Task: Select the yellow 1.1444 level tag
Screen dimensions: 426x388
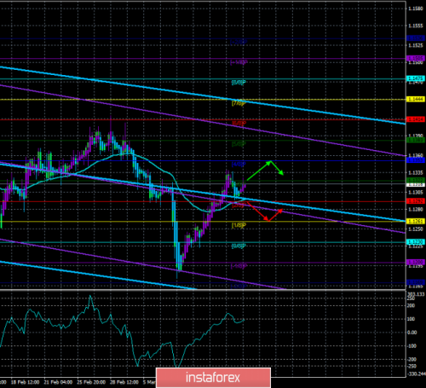Action: 416,99
